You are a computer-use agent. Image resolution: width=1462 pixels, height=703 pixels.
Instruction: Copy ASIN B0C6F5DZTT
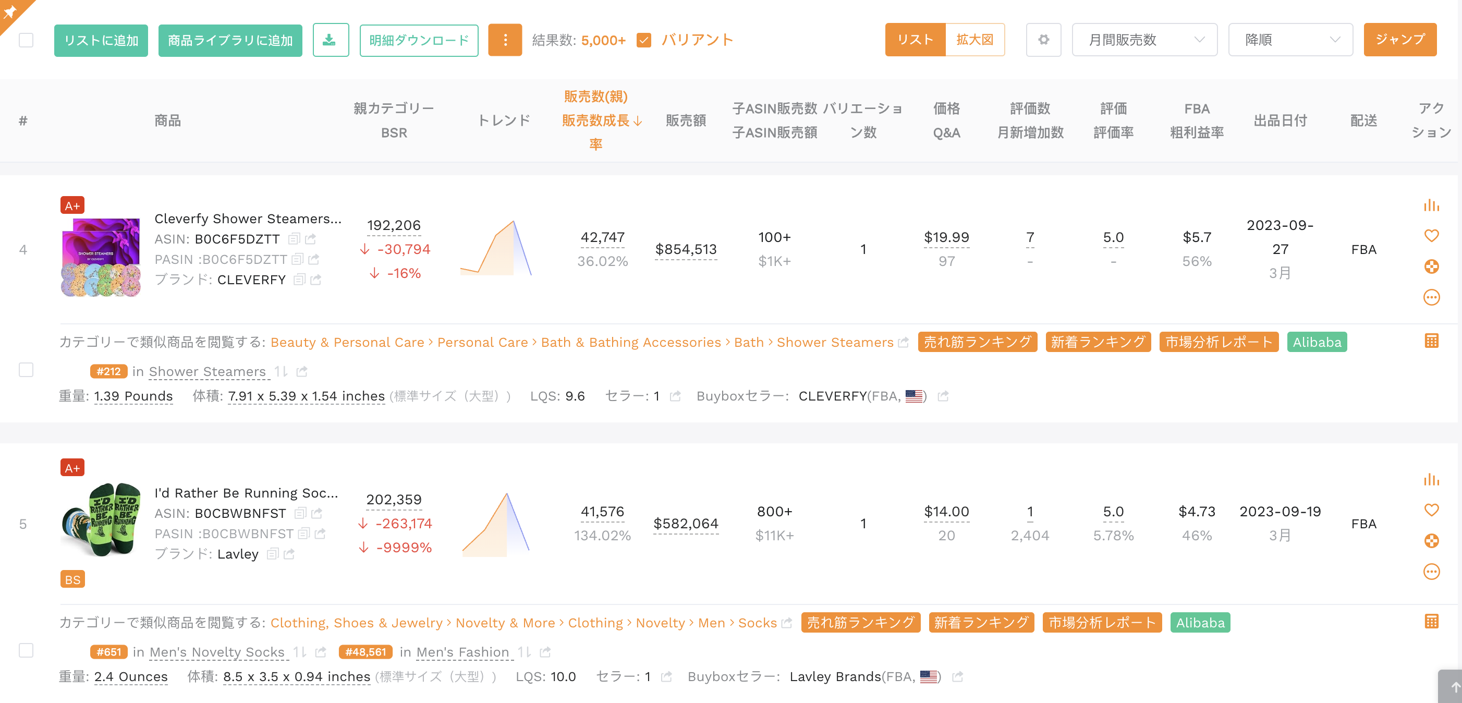coord(294,239)
